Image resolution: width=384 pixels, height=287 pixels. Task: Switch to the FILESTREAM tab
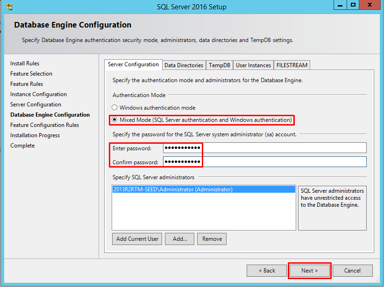point(292,65)
